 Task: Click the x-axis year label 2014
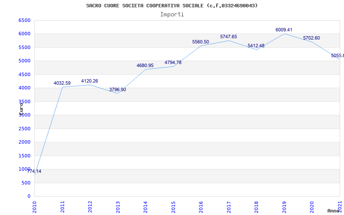click(x=146, y=207)
